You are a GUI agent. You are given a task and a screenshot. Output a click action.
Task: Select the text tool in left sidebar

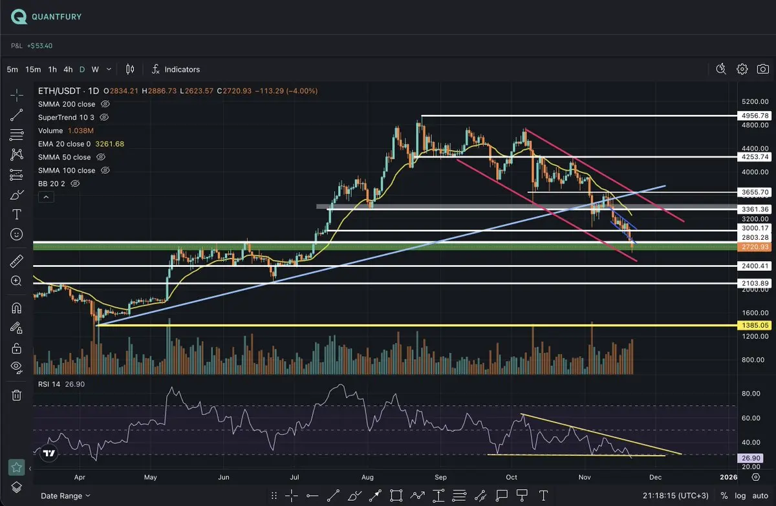pos(17,214)
